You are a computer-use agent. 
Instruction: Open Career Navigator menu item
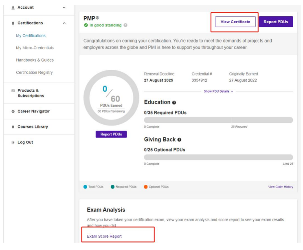click(x=34, y=111)
